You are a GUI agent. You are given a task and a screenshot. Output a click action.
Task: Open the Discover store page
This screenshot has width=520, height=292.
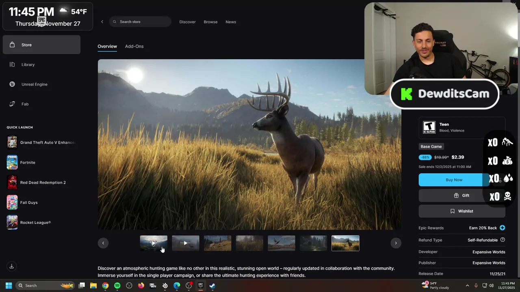tap(188, 22)
